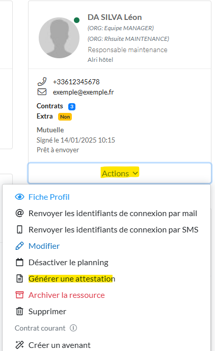
Task: Click the trash icon next to Supprimer
Action: coord(20,311)
